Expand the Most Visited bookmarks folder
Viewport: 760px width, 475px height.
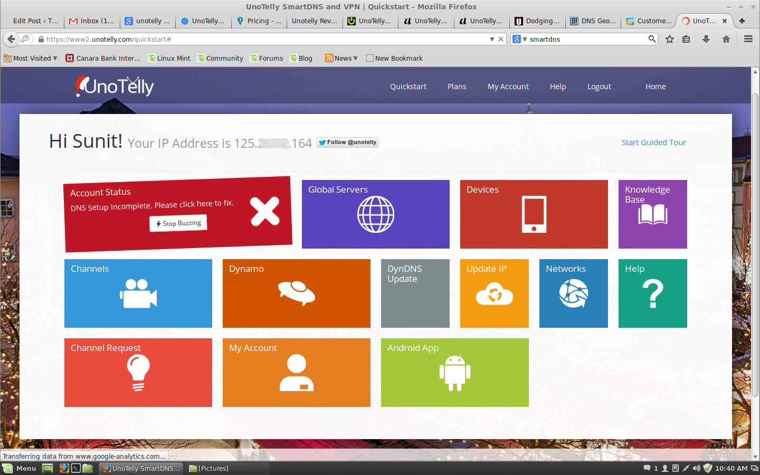click(31, 58)
